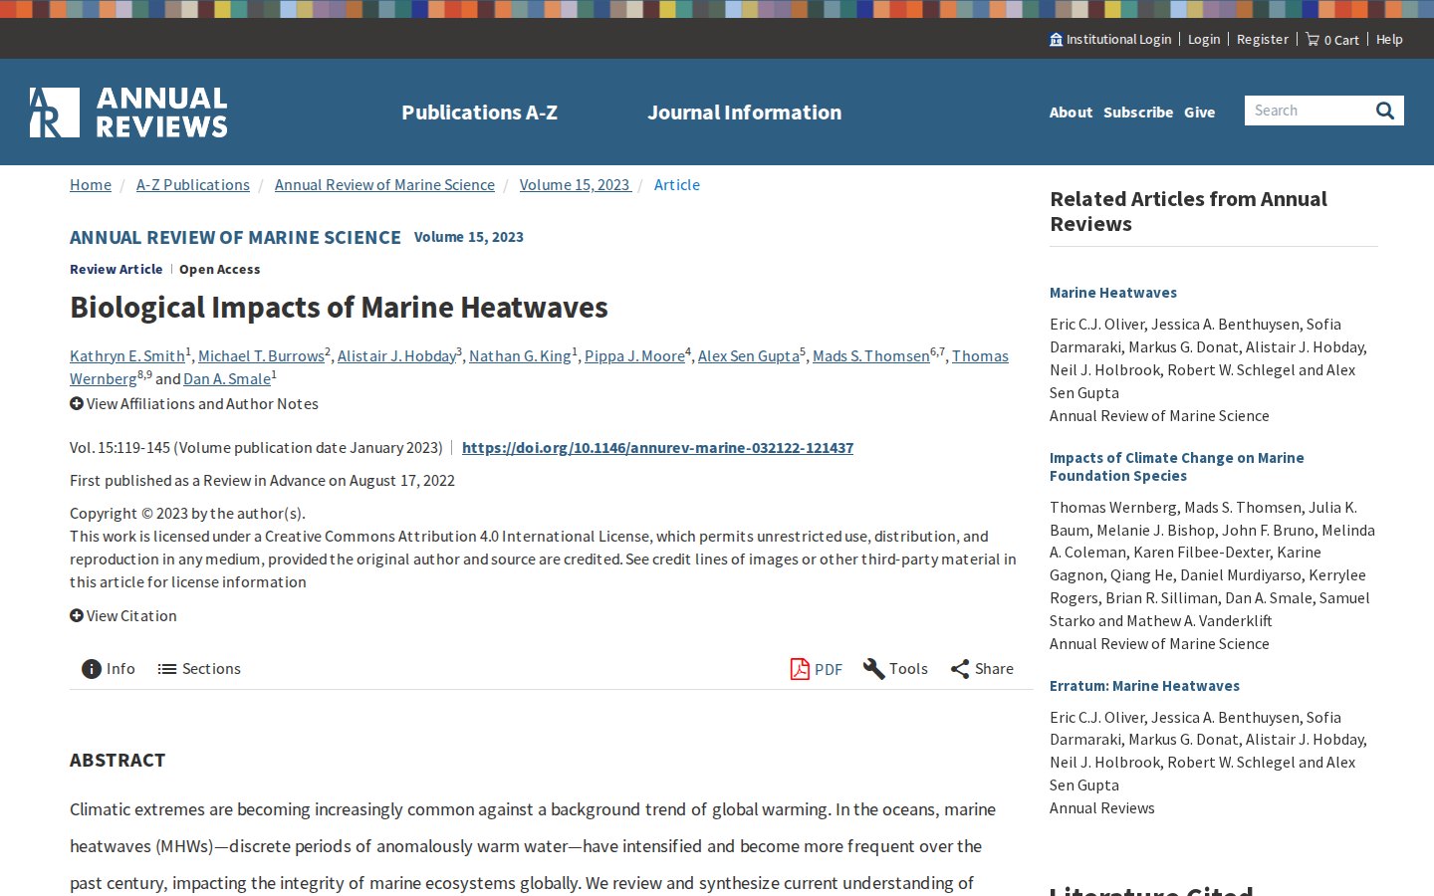Open Journal Information menu
Screen dimensions: 1434x896
point(745,112)
